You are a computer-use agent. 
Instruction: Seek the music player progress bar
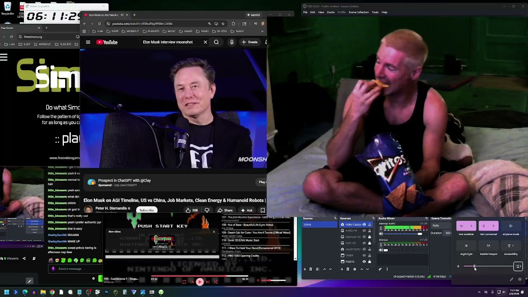tap(200, 276)
